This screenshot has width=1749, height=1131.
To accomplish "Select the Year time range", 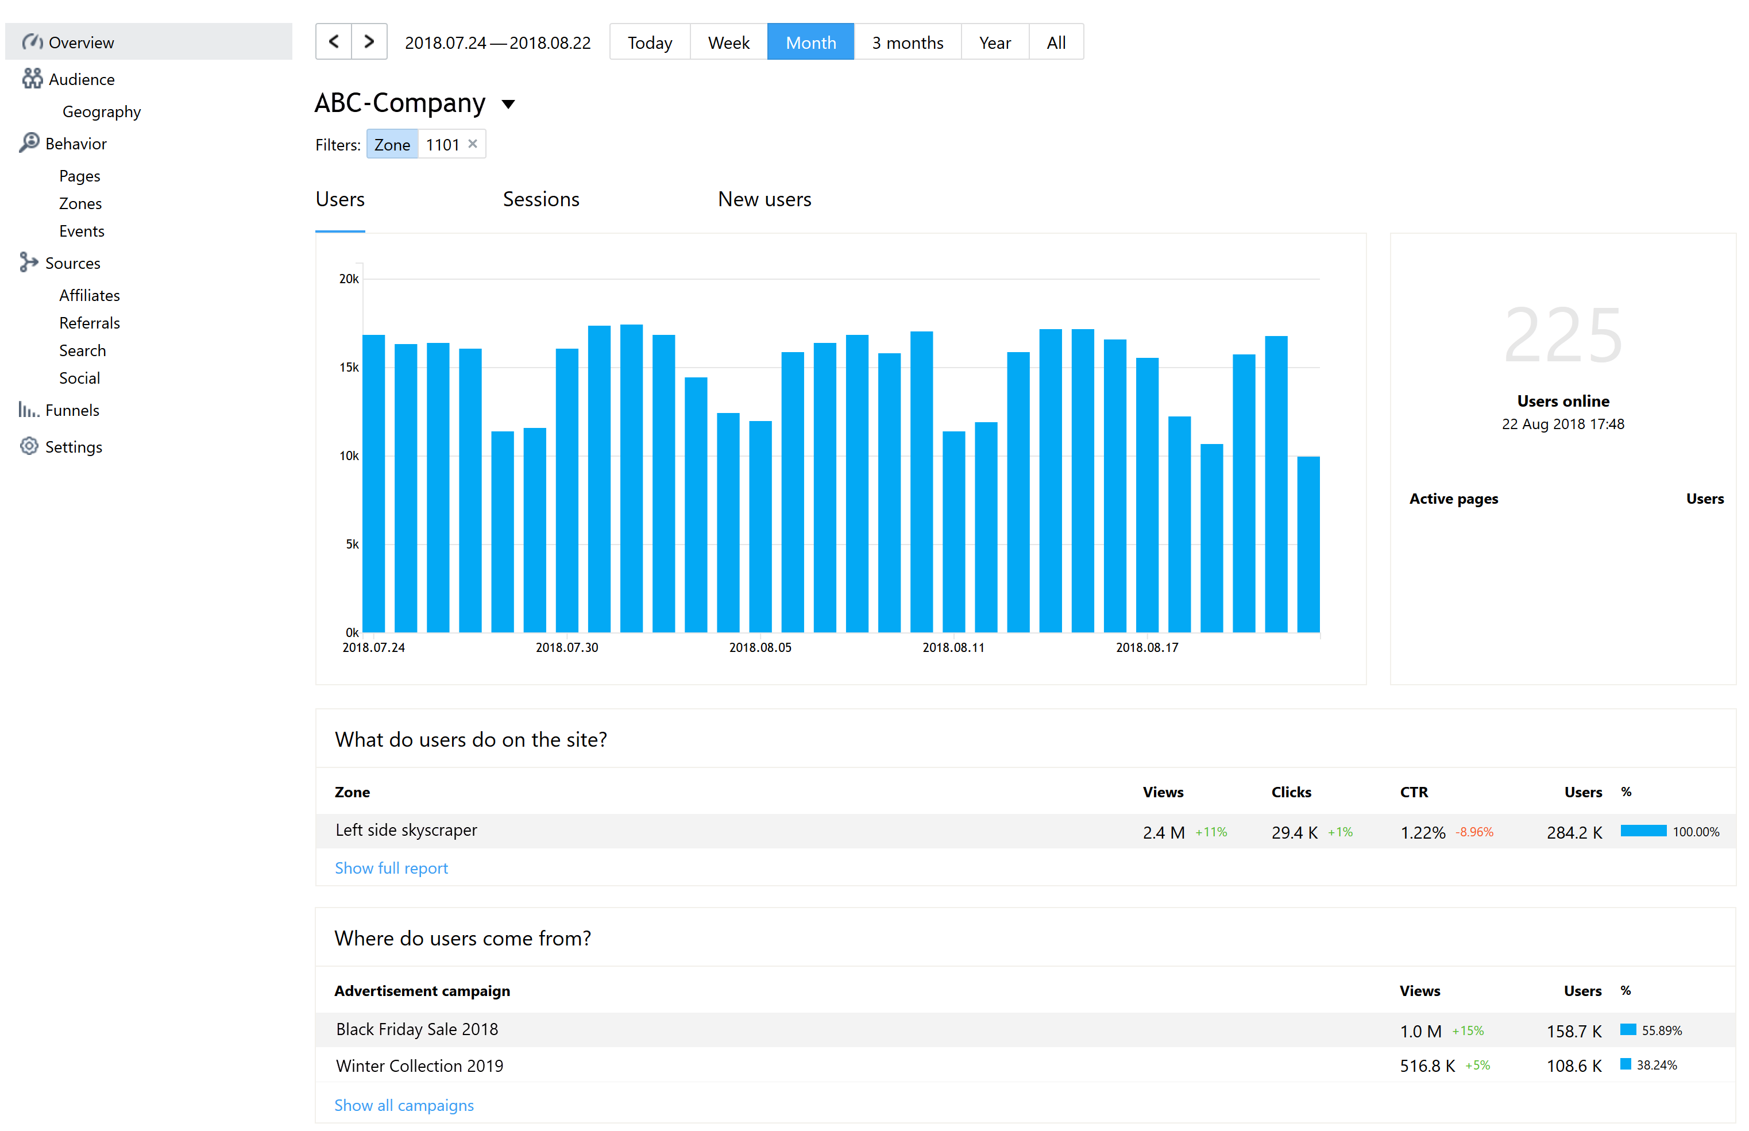I will 994,42.
